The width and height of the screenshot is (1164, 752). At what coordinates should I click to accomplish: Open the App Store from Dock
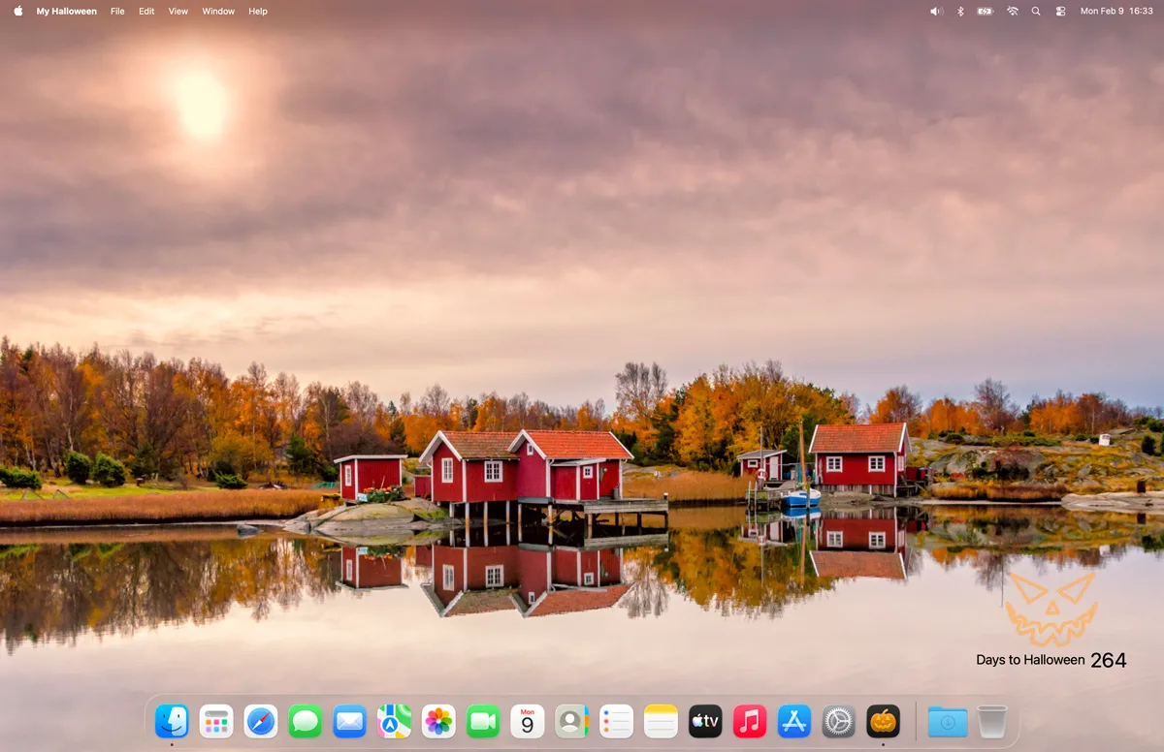794,721
